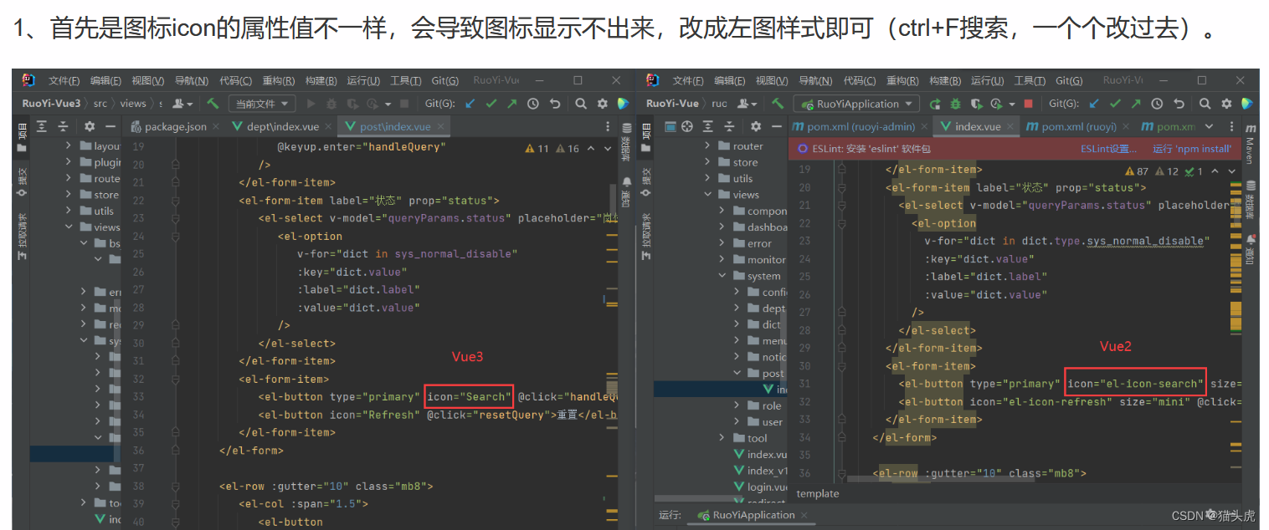Collapse all in RuoYi-Vue3 project panel
Viewport: 1269px width, 530px height.
click(x=63, y=126)
